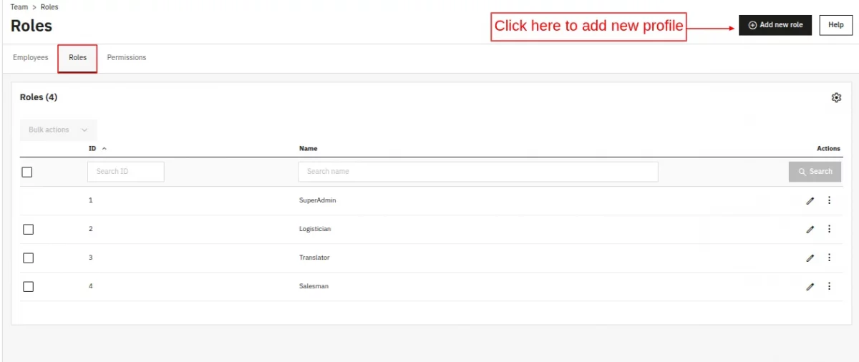Open the Help button
This screenshot has height=362, width=859.
pos(836,25)
